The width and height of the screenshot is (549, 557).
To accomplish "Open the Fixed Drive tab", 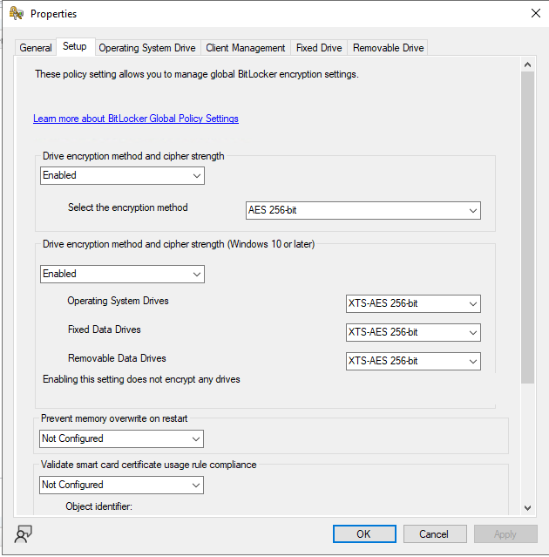I will tap(319, 48).
